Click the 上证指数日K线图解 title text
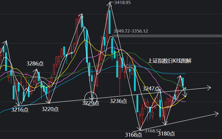Screen dimensions: 222x139 pos(169,61)
